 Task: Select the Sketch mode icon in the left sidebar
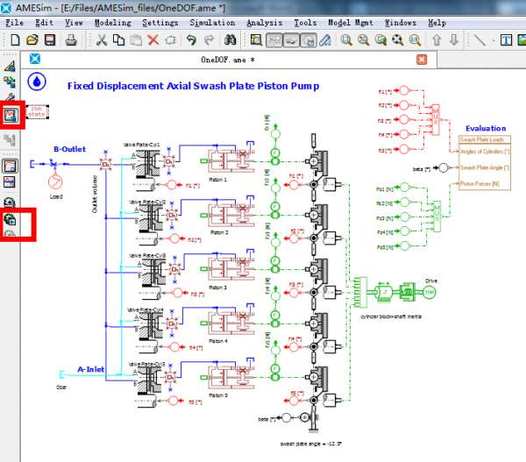(x=11, y=66)
